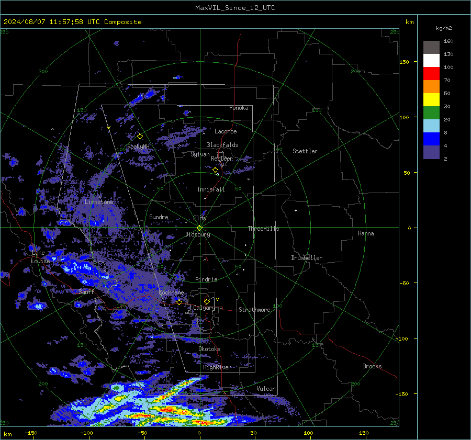Click the 0 tick on the bottom axis

click(x=199, y=433)
